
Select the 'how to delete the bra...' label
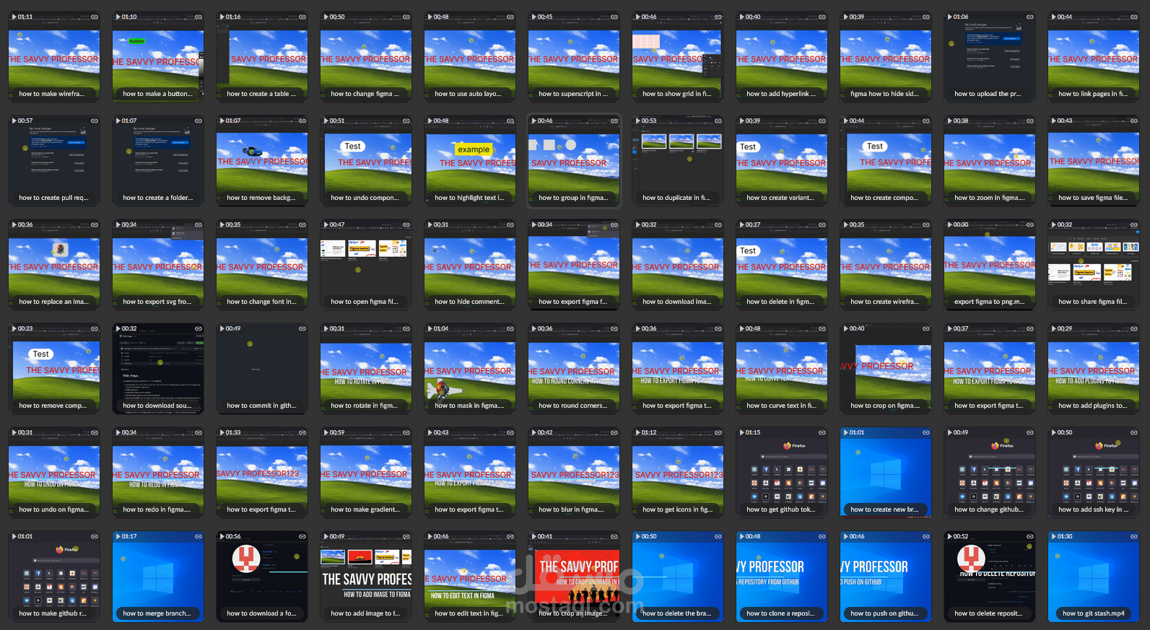pos(676,613)
